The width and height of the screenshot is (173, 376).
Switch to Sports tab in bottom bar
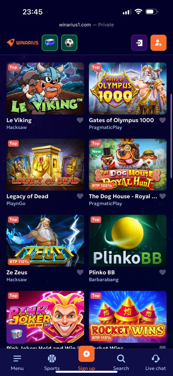tap(52, 362)
